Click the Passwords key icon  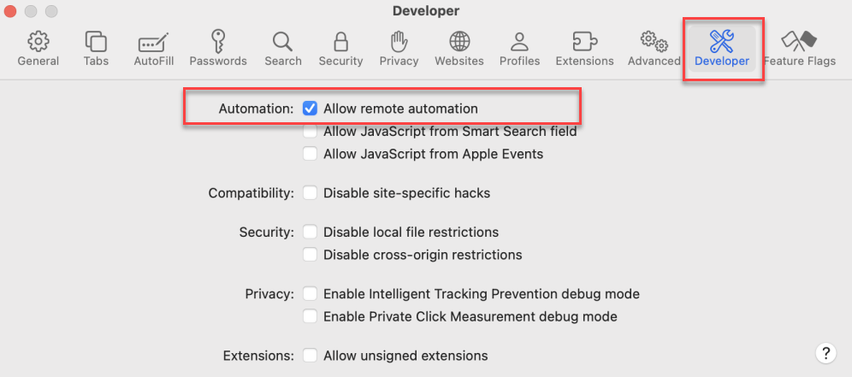pyautogui.click(x=218, y=41)
